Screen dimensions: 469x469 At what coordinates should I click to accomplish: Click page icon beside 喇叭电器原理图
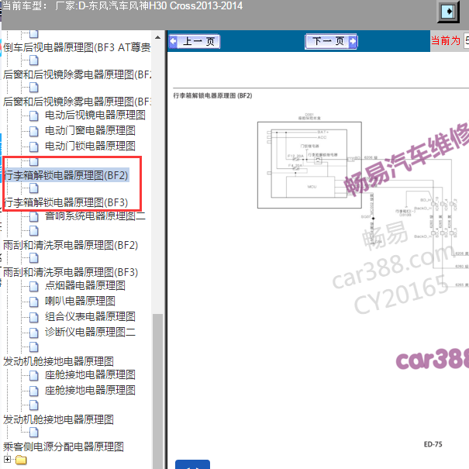click(x=34, y=302)
